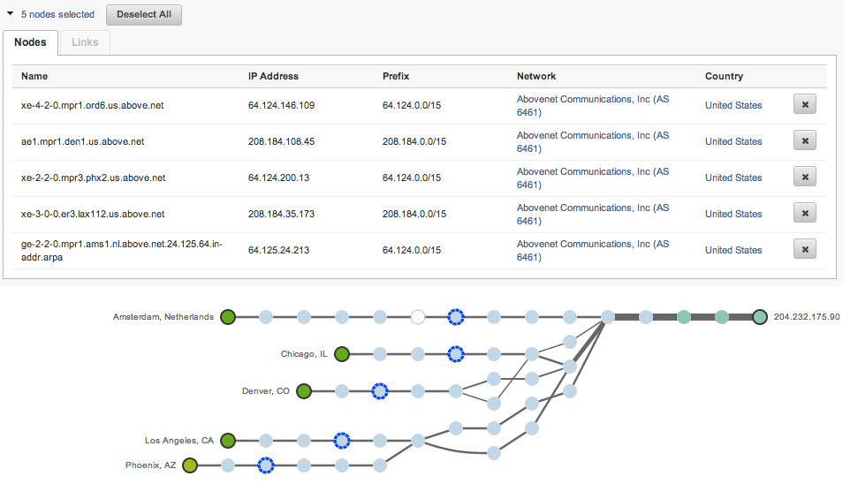Collapse the 5 nodes selected panel
The image size is (858, 499).
(10, 14)
